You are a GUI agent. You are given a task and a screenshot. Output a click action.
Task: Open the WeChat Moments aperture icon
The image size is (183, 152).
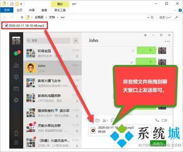coord(16,100)
